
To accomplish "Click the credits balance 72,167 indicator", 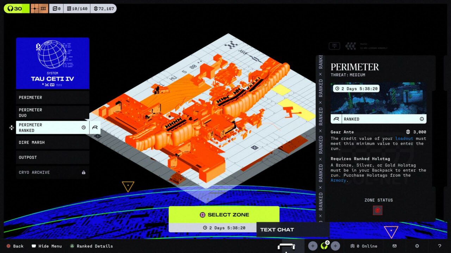I will pyautogui.click(x=103, y=8).
